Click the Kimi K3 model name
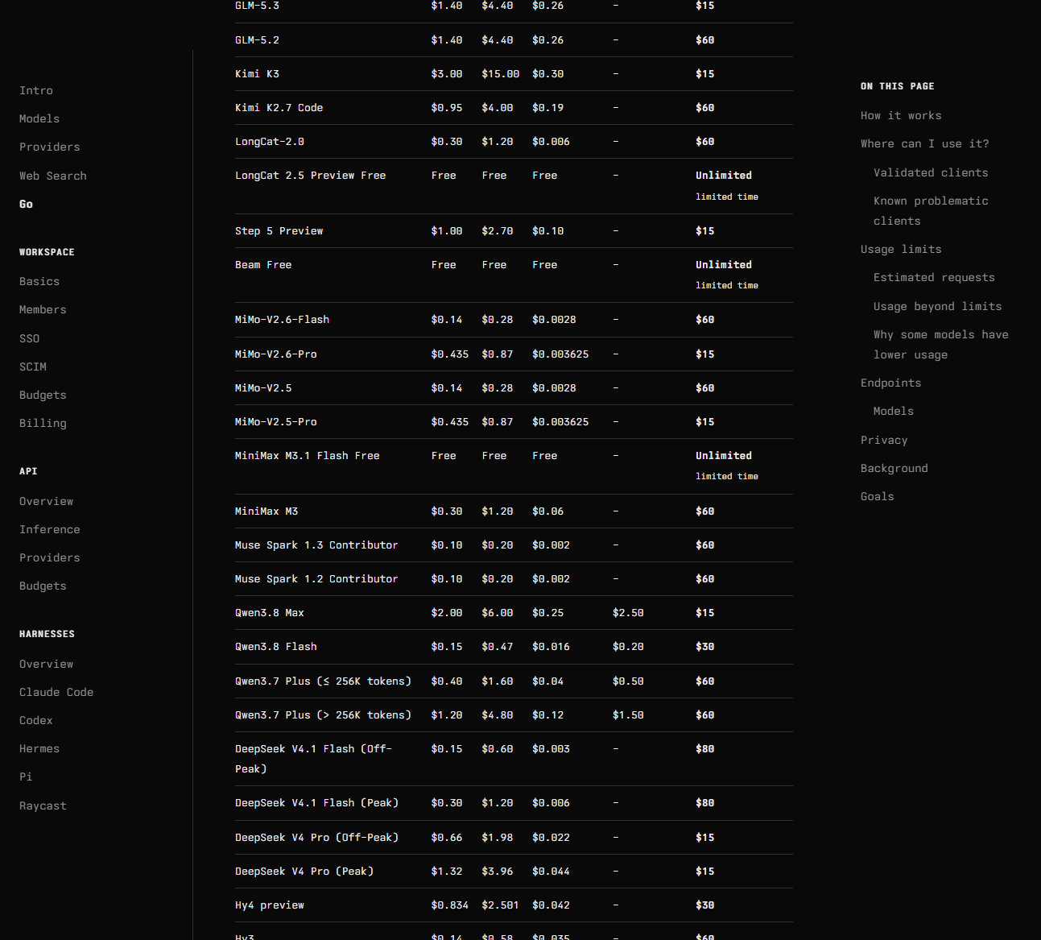 257,73
